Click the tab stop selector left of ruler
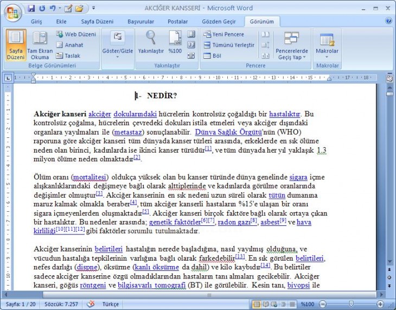The image size is (396, 310). 8,78
